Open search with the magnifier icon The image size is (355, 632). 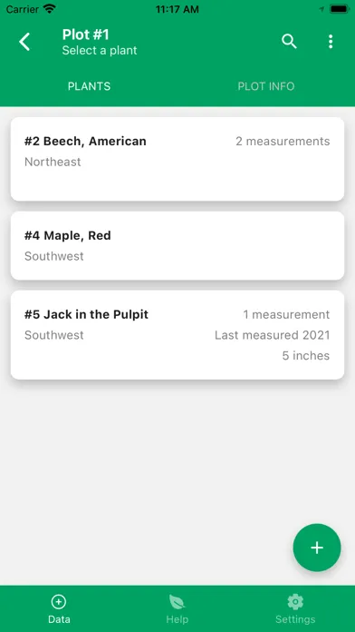coord(289,42)
